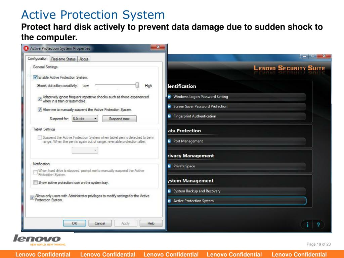344x258 pixels.
Task: Click the High sensitivity label
Action: (148, 86)
